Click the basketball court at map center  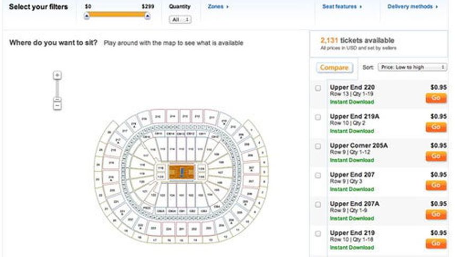click(181, 172)
